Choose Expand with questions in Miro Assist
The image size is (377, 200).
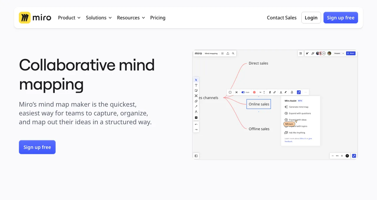point(297,113)
